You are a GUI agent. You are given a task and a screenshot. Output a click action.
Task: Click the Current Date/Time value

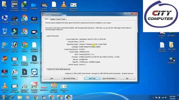pos(93,39)
